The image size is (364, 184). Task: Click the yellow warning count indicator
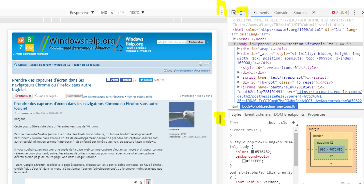click(344, 13)
